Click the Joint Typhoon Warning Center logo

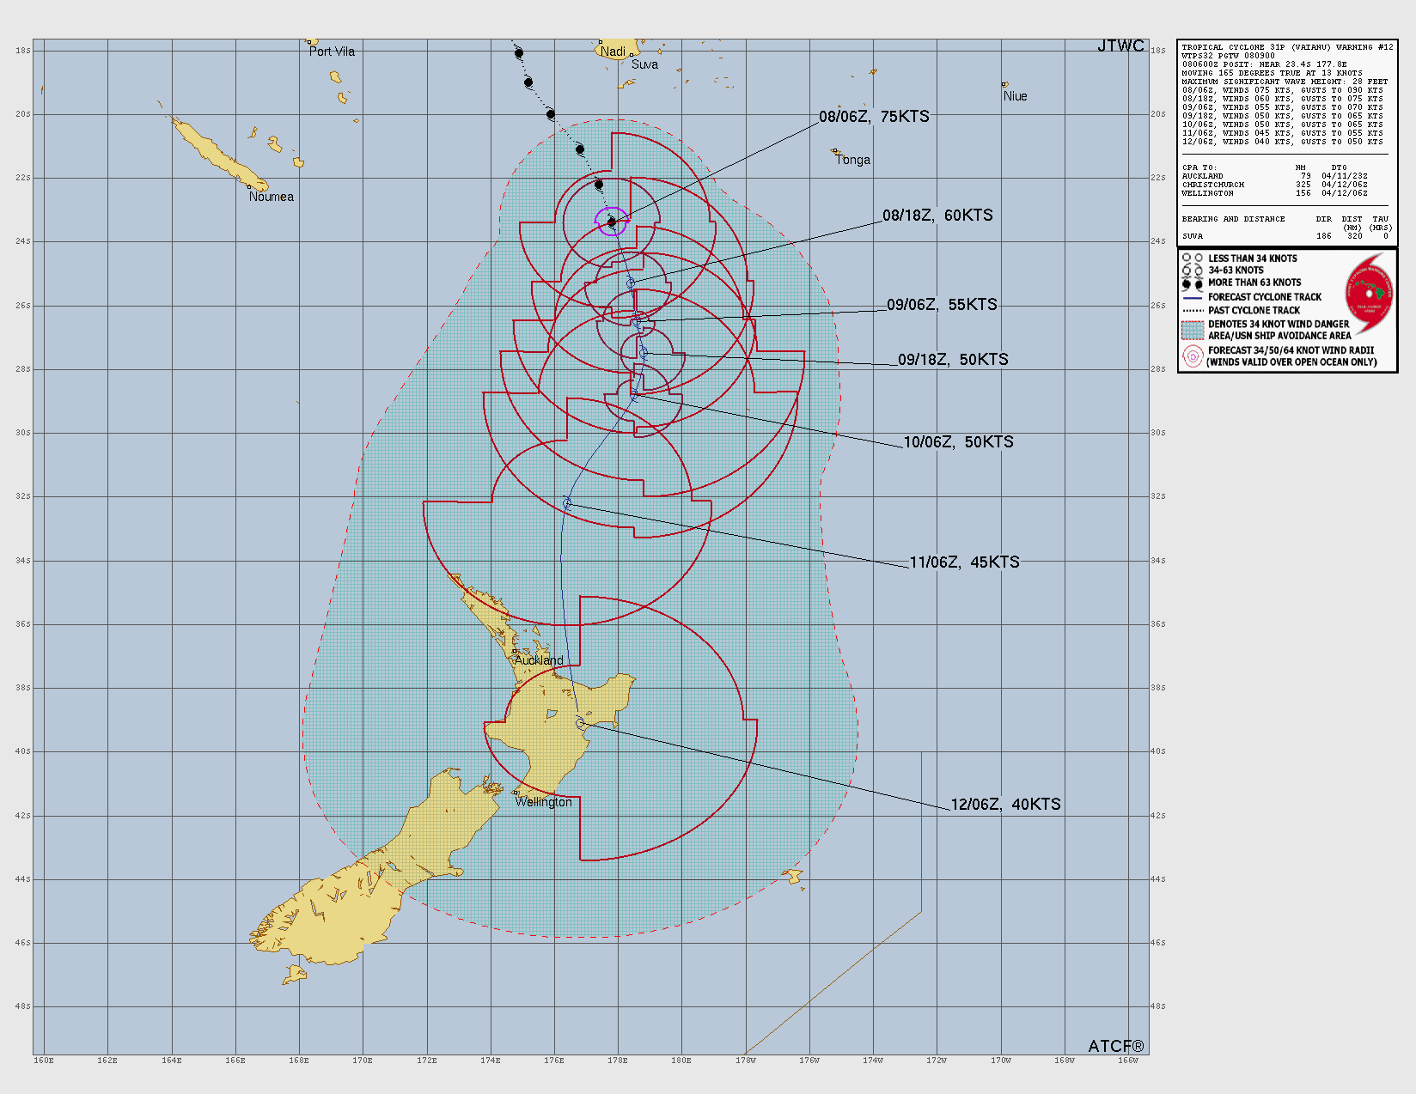click(x=1368, y=295)
